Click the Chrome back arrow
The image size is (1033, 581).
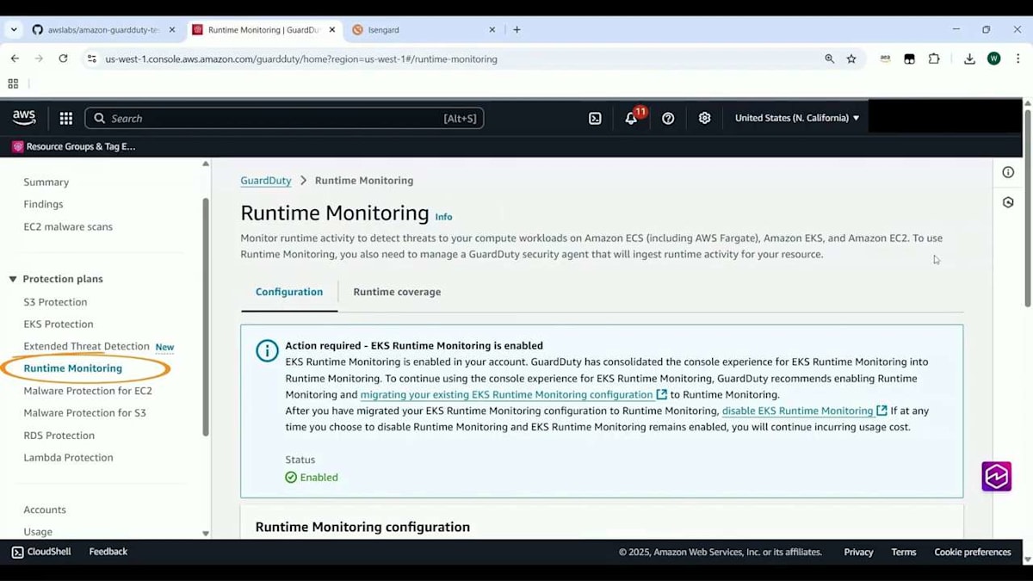coord(15,59)
